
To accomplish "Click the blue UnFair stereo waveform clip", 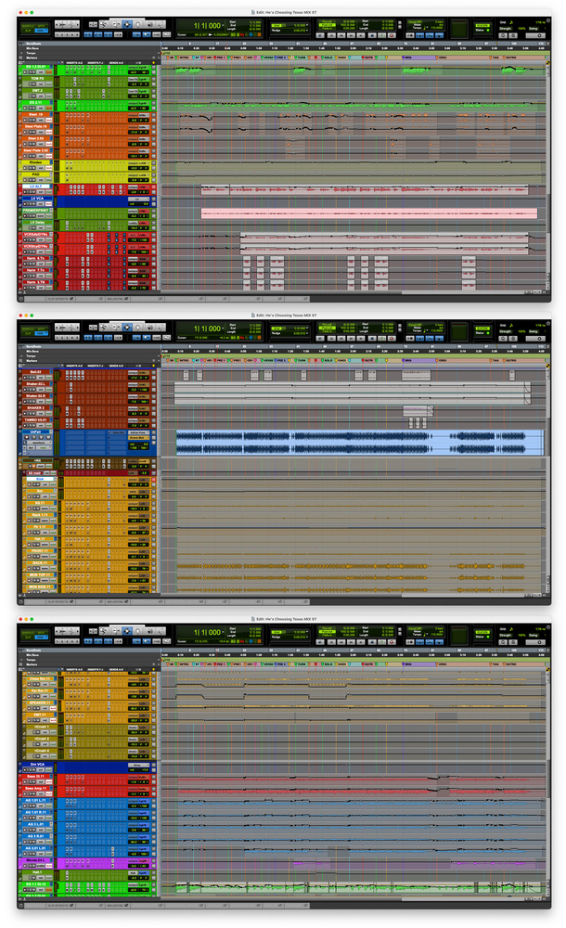I will pos(359,443).
